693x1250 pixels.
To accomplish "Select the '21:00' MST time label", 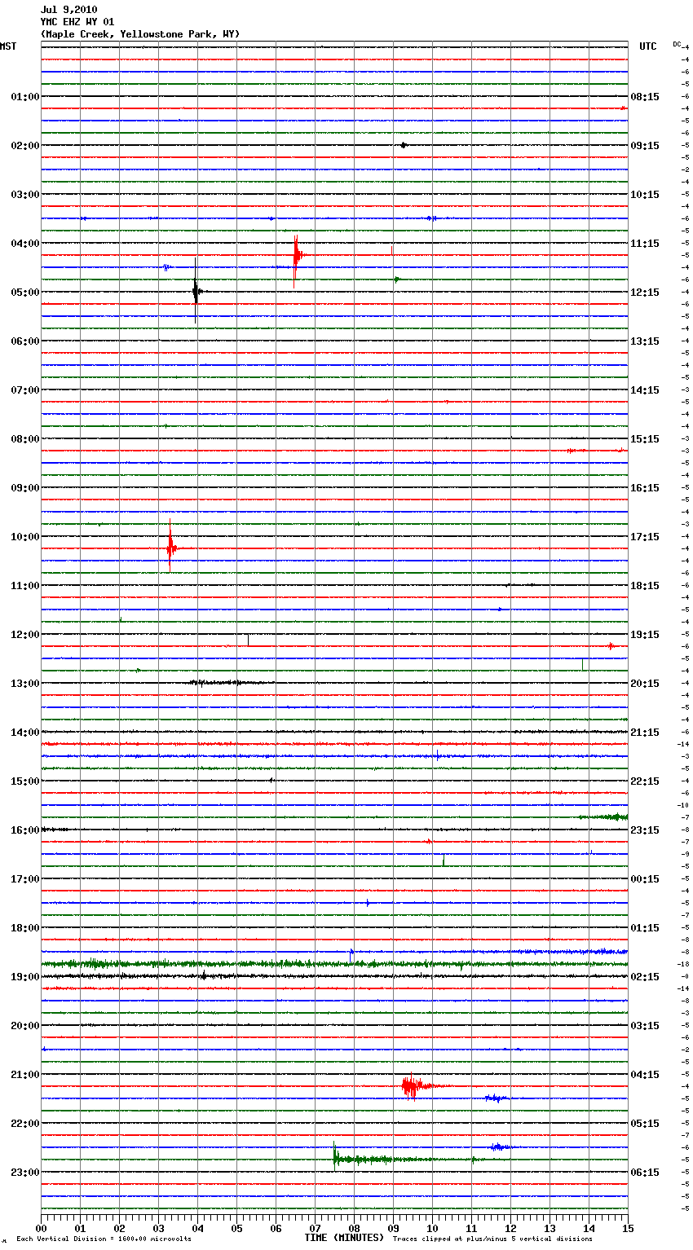I will point(25,1075).
